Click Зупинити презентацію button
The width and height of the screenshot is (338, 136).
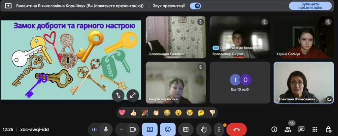pos(310,6)
